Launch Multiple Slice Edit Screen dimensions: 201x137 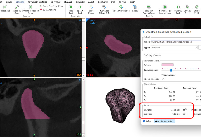104,10
